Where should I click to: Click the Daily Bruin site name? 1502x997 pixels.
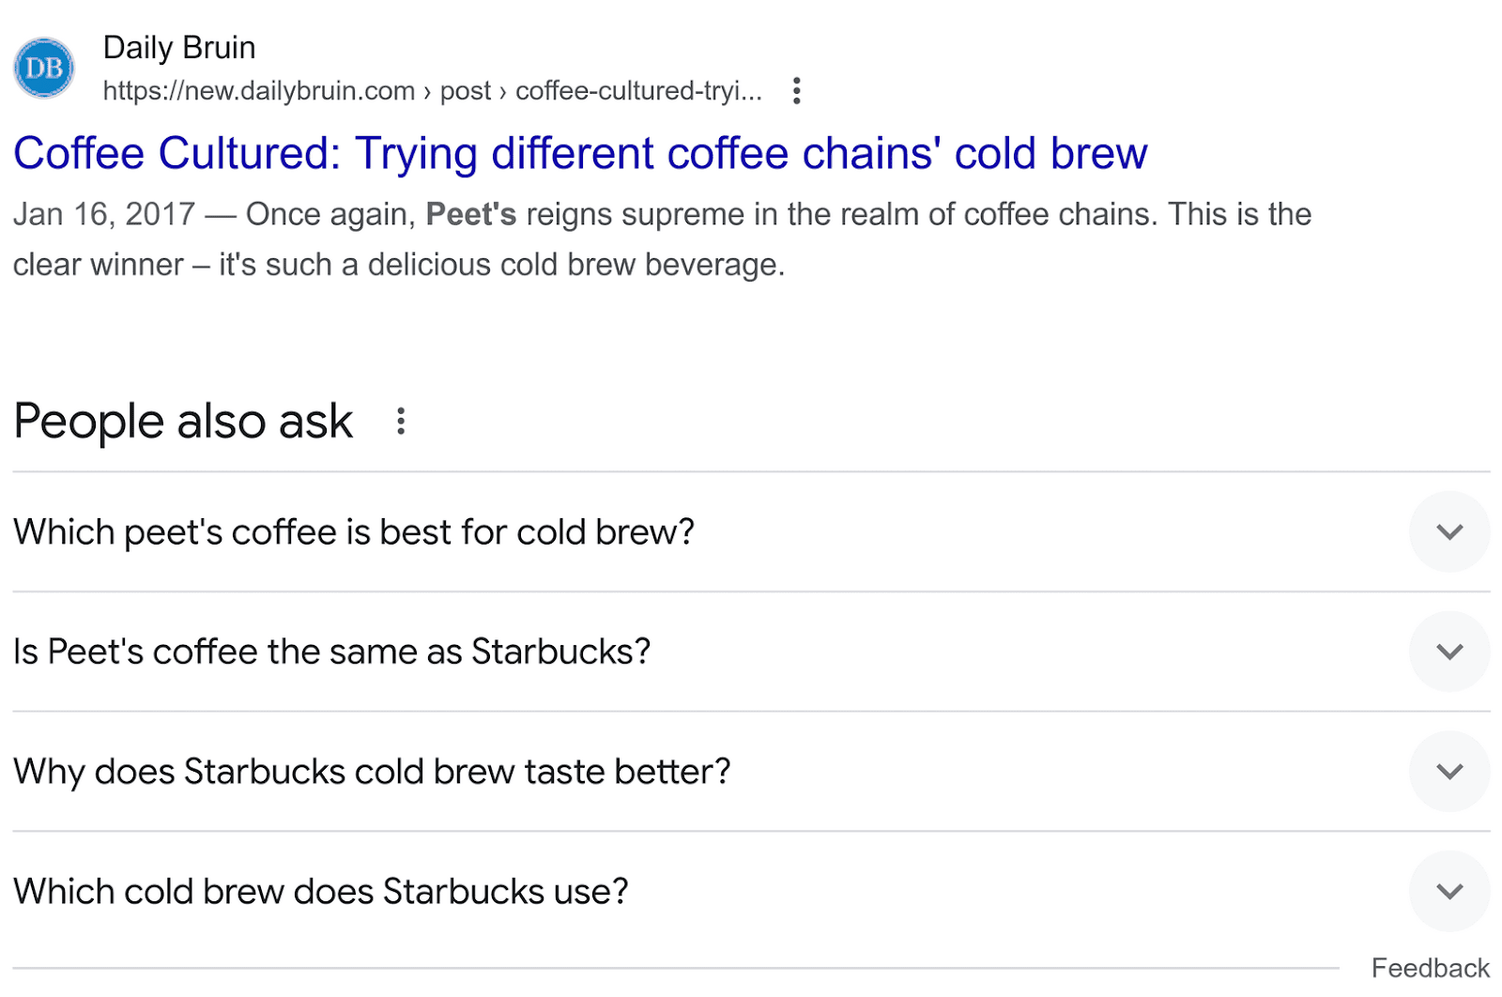click(x=180, y=47)
